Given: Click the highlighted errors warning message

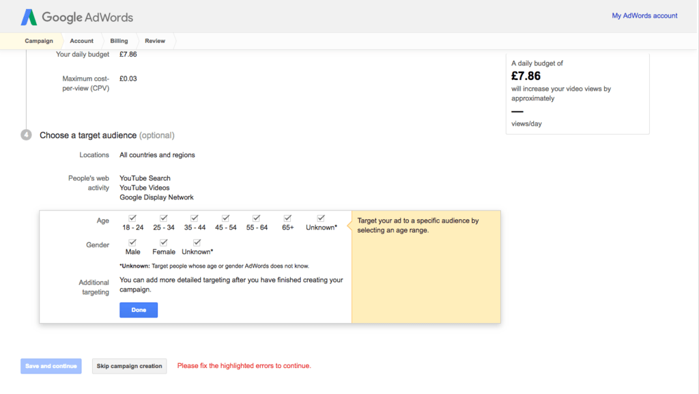Looking at the screenshot, I should (244, 366).
